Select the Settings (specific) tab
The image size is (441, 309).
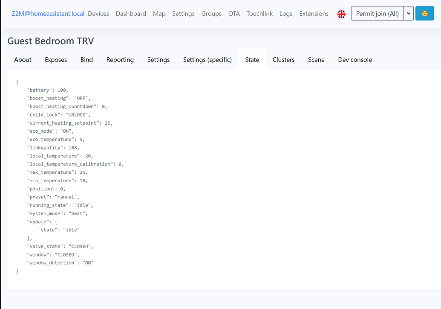tap(208, 60)
